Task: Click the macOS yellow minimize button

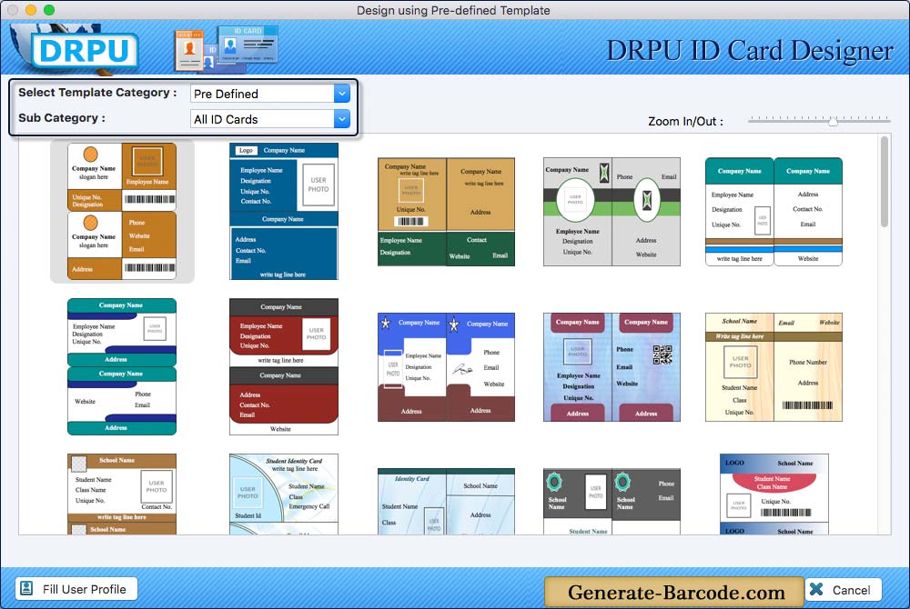Action: coord(31,10)
